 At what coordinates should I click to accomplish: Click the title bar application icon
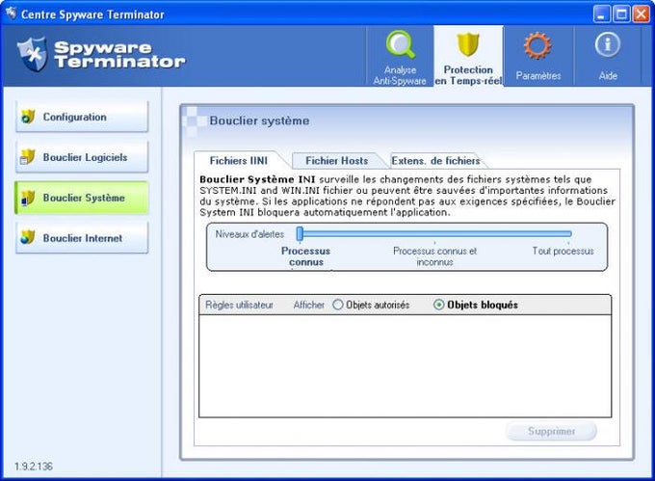(11, 13)
